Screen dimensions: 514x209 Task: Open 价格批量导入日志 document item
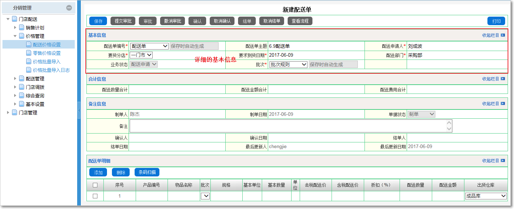[x=51, y=70]
